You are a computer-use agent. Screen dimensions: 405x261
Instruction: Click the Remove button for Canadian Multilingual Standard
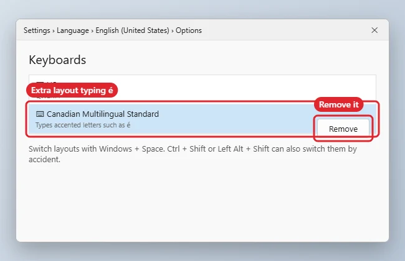(x=343, y=129)
